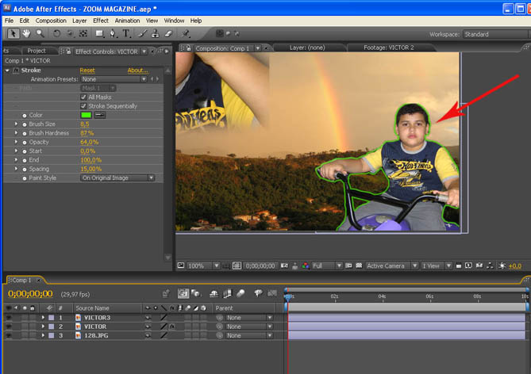Viewport: 531px width, 374px height.
Task: Select the Rotation tool
Action: point(56,34)
